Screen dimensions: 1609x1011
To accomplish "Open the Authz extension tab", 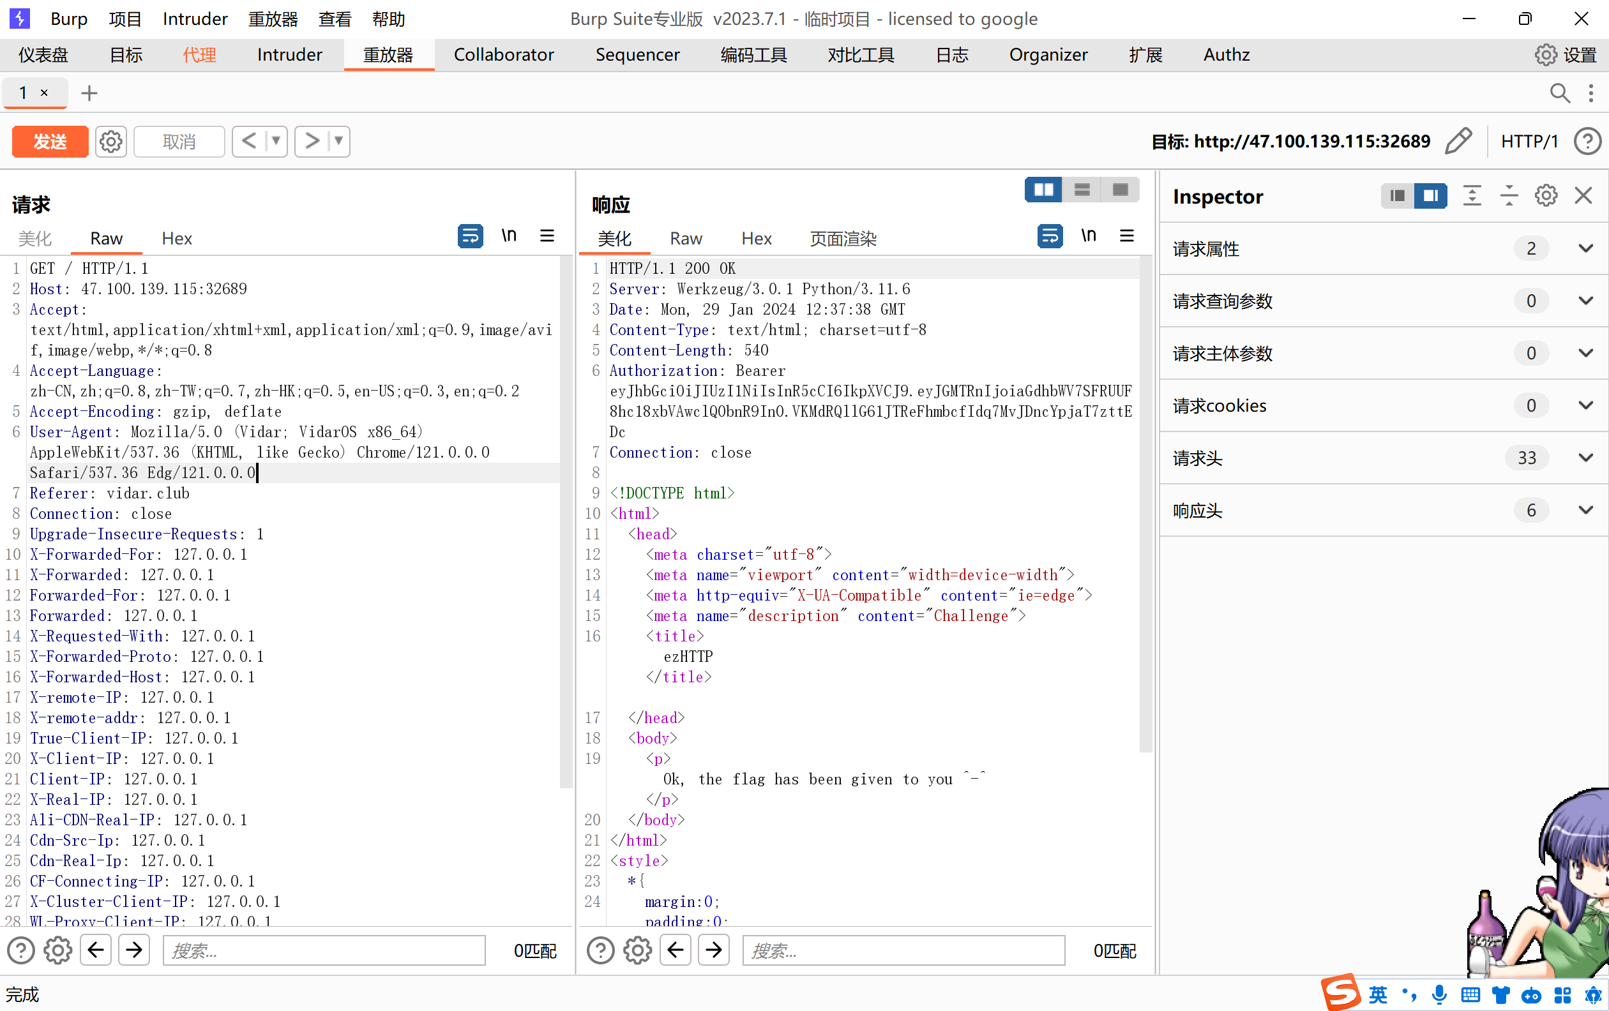I will coord(1226,55).
